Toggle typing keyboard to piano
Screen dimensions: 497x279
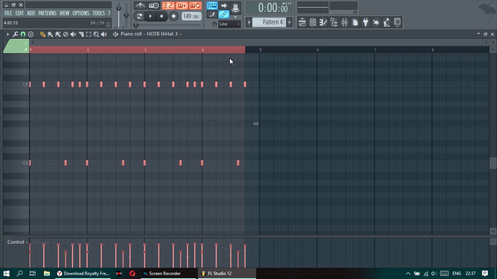click(x=212, y=5)
